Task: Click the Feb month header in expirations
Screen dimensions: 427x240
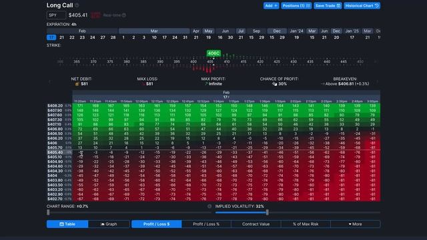Action: point(82,31)
